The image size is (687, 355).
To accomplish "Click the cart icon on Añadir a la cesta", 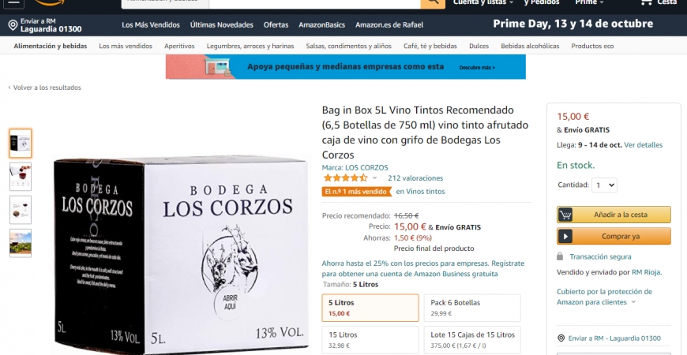I will pos(565,215).
